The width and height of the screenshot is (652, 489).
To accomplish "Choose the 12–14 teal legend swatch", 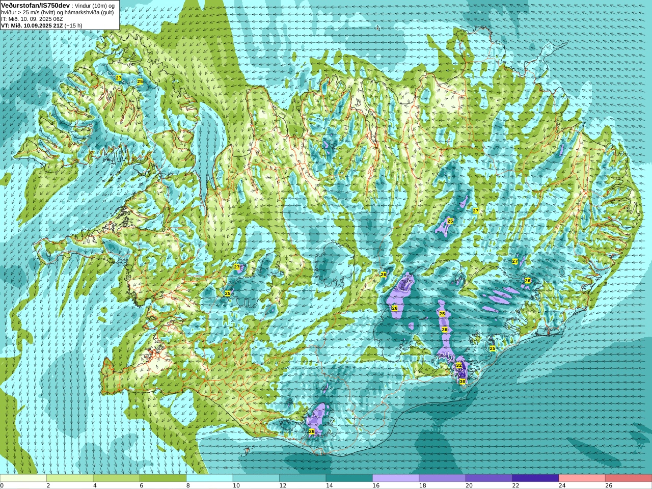I will tap(303, 478).
